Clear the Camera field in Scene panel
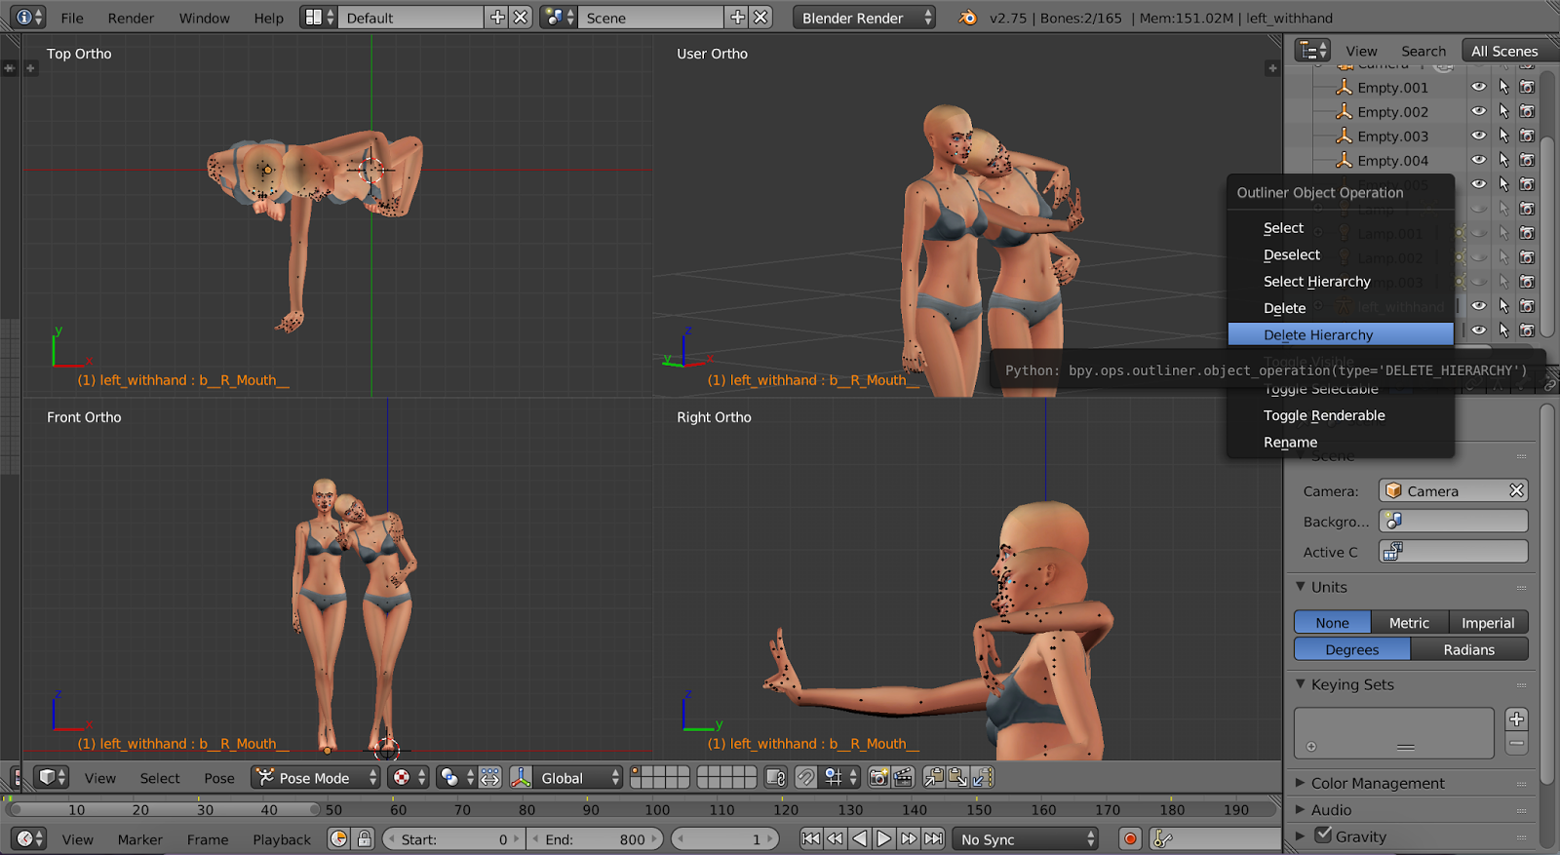This screenshot has height=855, width=1560. [1516, 490]
